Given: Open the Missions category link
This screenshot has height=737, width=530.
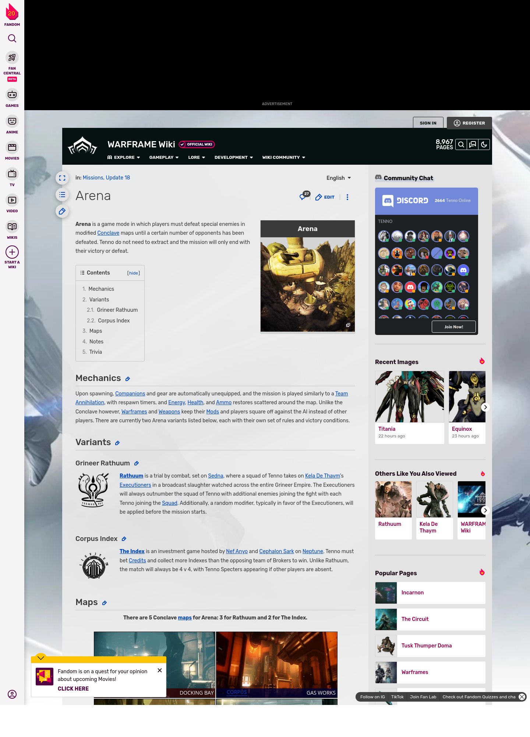Looking at the screenshot, I should tap(93, 178).
